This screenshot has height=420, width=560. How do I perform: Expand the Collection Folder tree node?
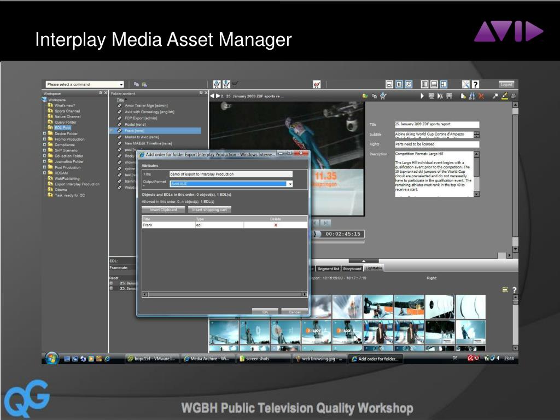44,156
